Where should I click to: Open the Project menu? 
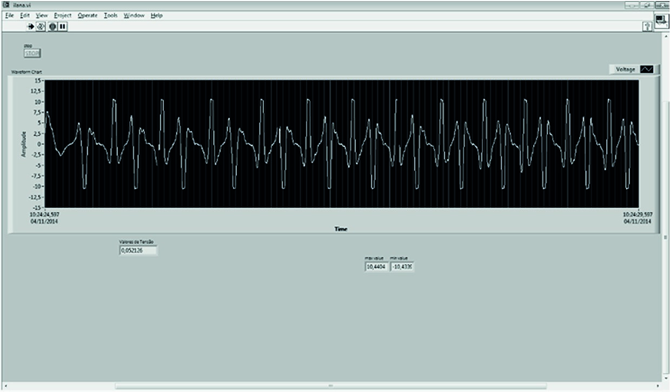[63, 16]
